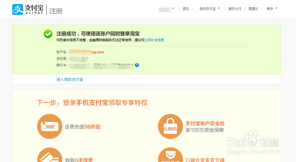Click 退出 to log out
This screenshot has height=162, width=296.
click(186, 9)
